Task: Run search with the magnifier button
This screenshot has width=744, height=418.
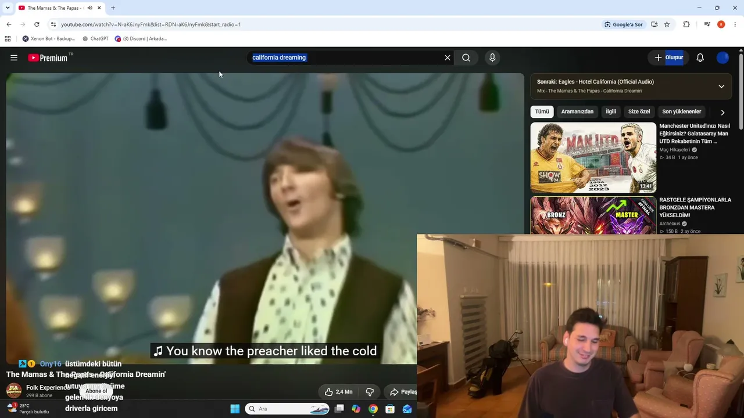Action: 466,57
